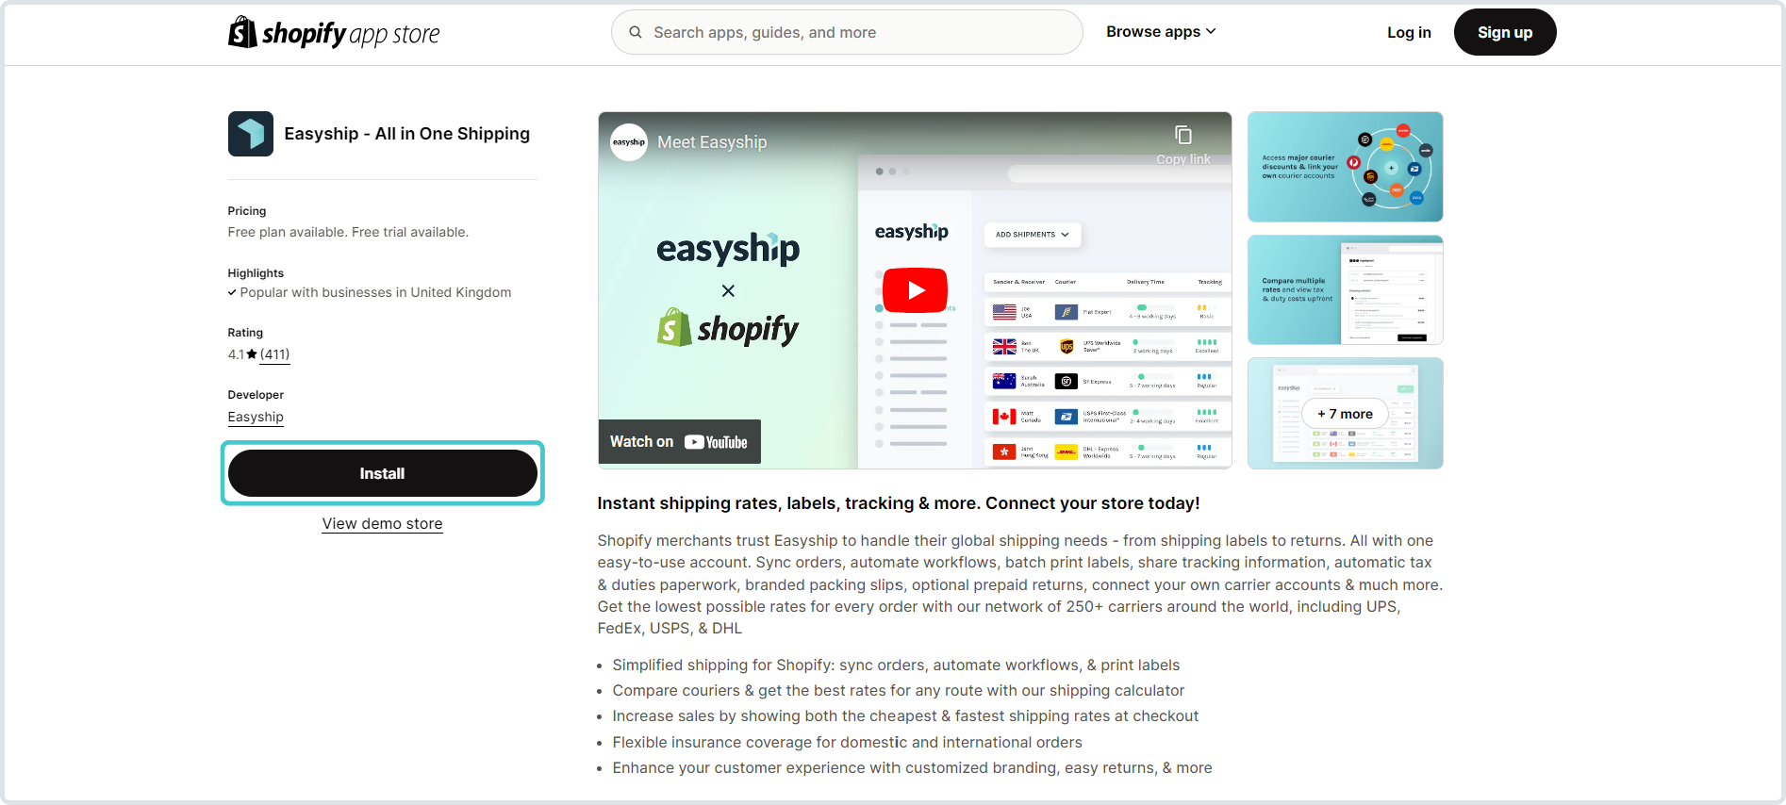Play the Meet Easyship video

(x=915, y=290)
